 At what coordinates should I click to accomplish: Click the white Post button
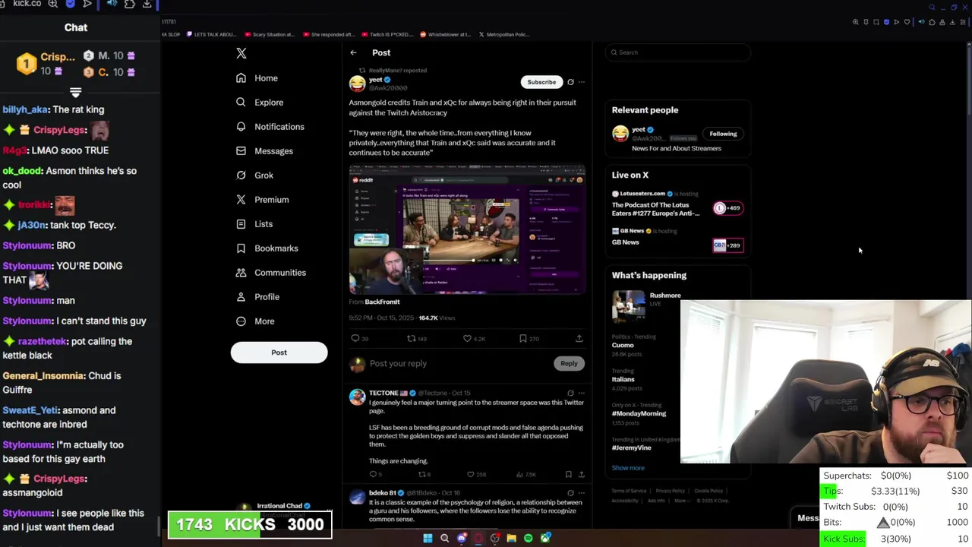tap(279, 353)
